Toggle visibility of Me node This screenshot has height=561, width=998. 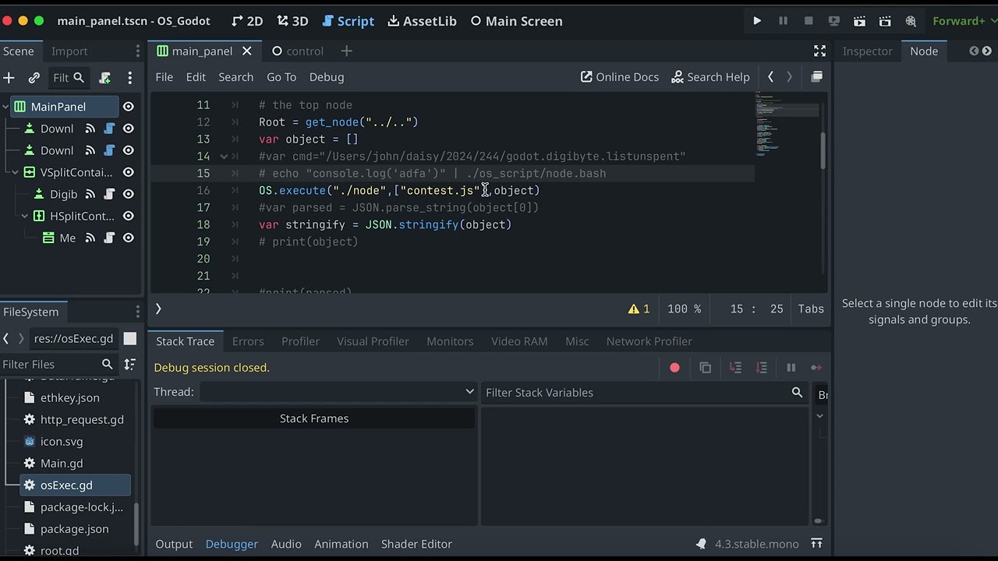(128, 238)
